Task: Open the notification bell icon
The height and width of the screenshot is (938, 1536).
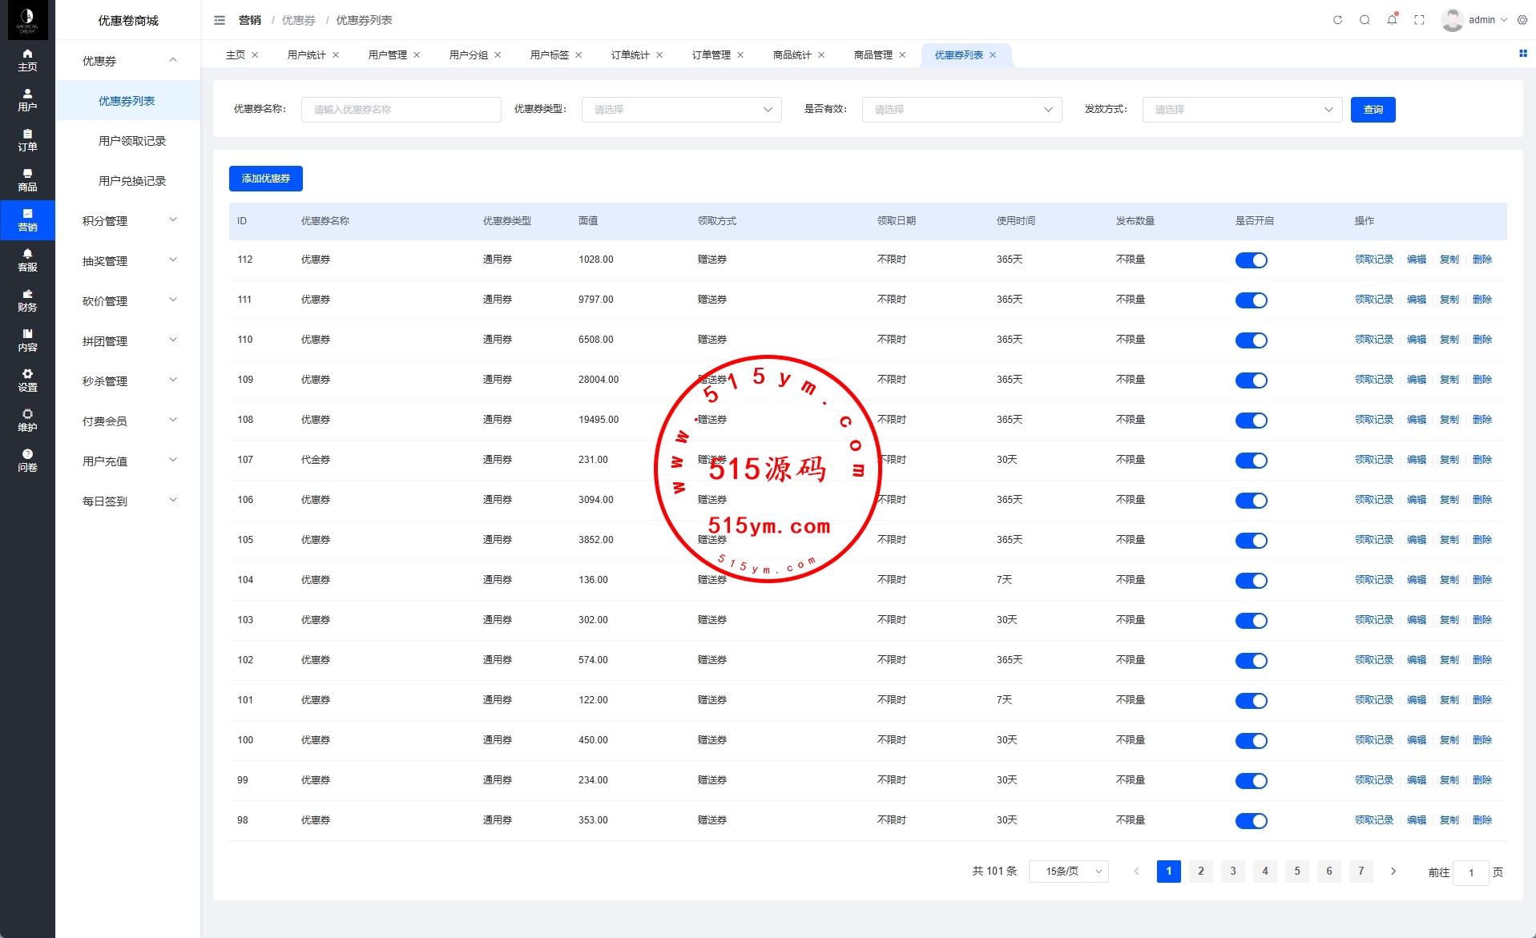Action: click(1392, 20)
